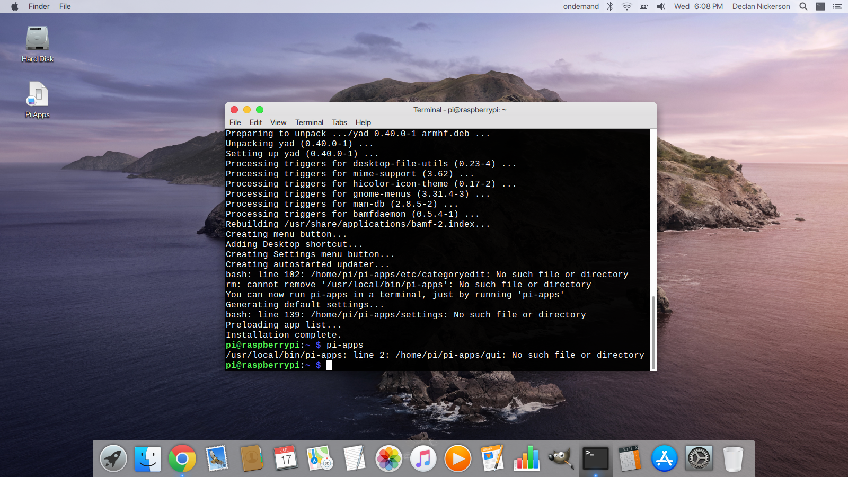This screenshot has height=477, width=848.
Task: Open GIMP from the Dock
Action: pos(560,458)
